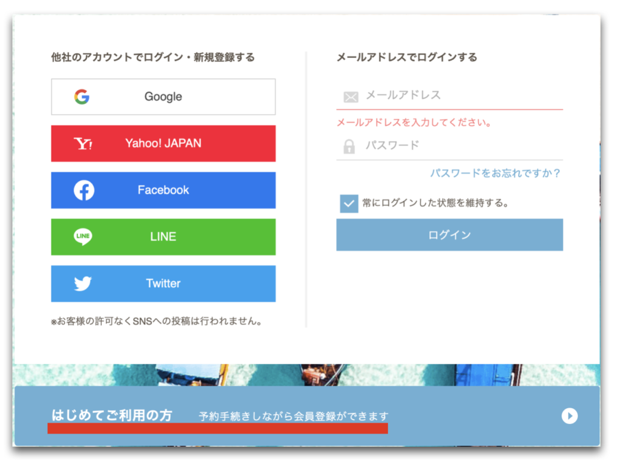Open the はじめてご利用の方 banner

307,416
